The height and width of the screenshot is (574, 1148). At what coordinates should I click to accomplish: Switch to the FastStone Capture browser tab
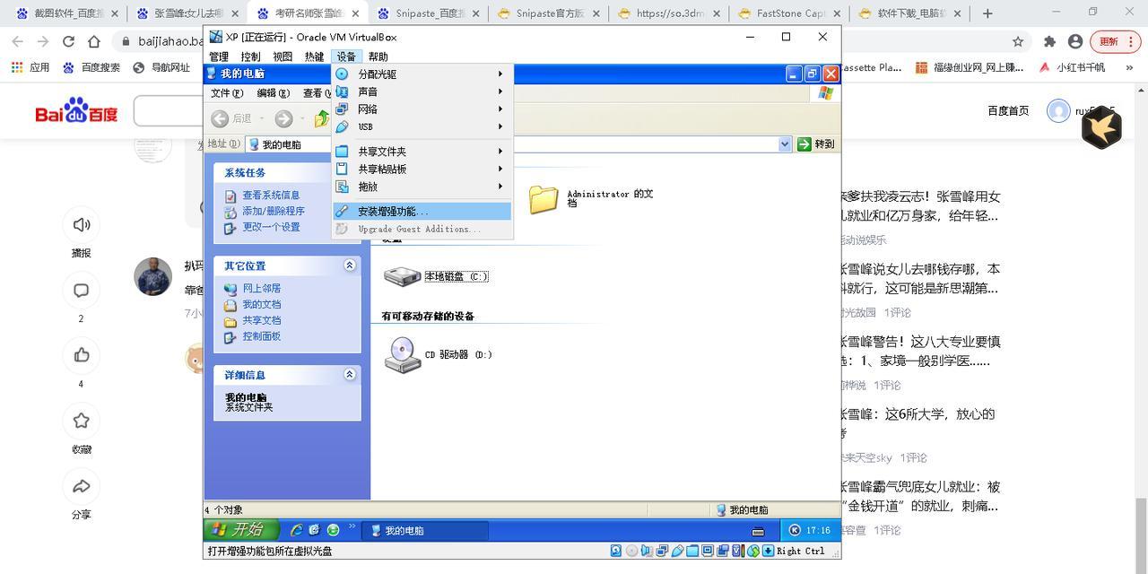pyautogui.click(x=787, y=13)
